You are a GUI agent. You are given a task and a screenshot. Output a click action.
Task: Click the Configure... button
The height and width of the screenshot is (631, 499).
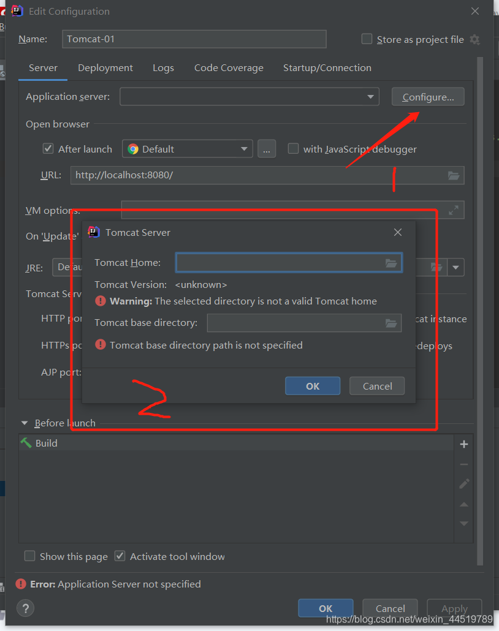(x=428, y=97)
